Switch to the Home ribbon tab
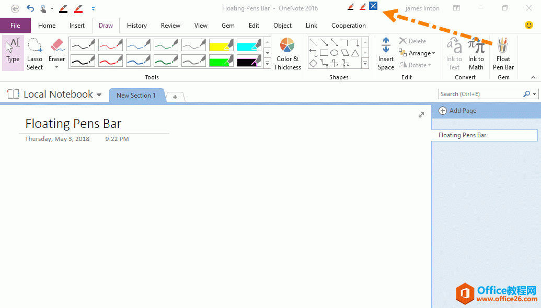Viewport: 541px width, 308px height. coord(47,25)
